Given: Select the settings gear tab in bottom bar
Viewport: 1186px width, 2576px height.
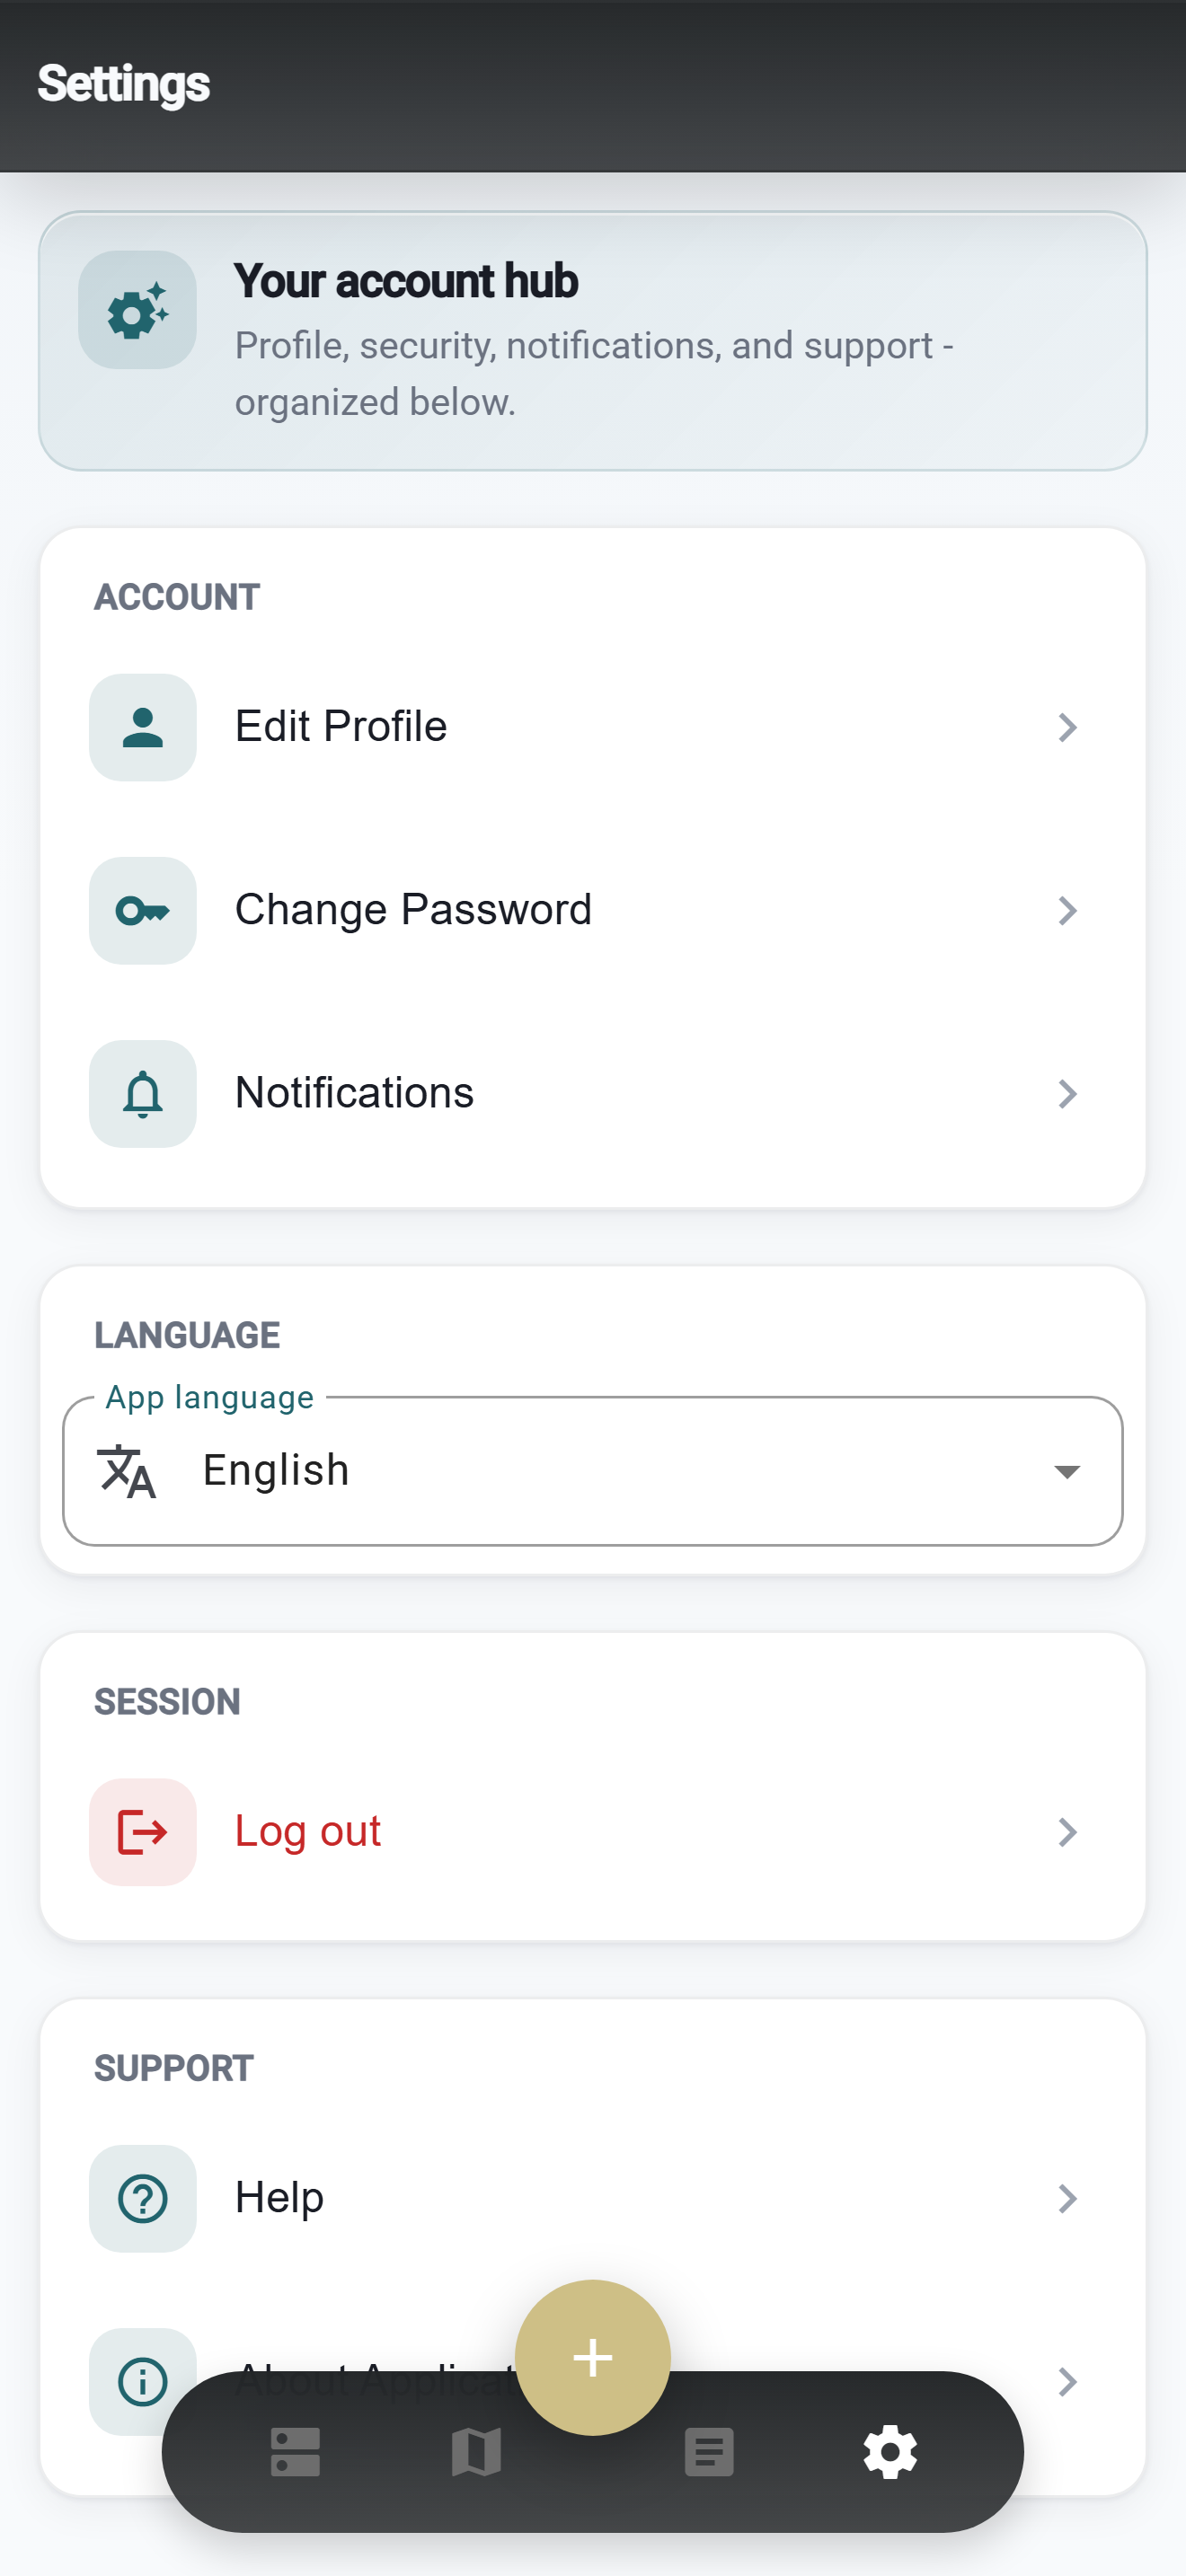Looking at the screenshot, I should [890, 2452].
